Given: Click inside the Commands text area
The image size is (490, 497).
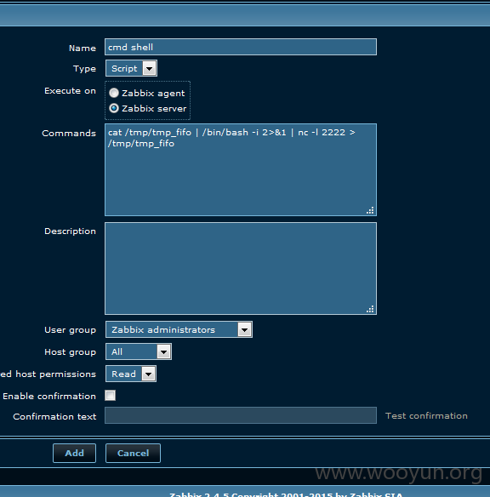Looking at the screenshot, I should click(x=241, y=169).
